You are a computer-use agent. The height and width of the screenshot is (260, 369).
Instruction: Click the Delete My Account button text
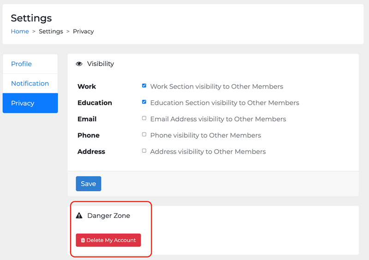[x=111, y=240]
